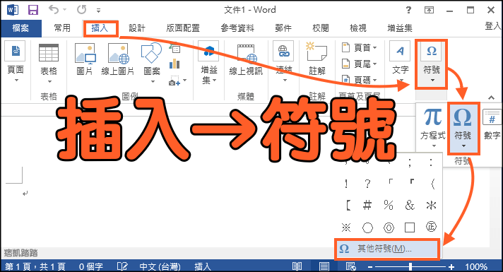This screenshot has height=272, width=503.
Task: Open the 參考資料 tab
Action: click(x=237, y=28)
